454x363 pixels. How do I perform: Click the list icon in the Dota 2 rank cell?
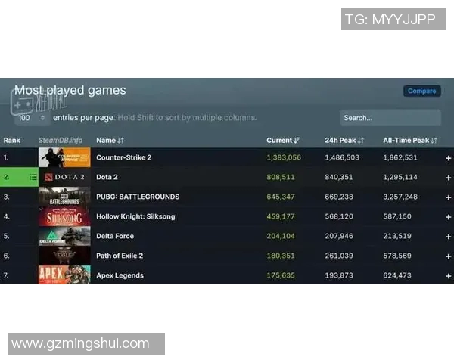tap(33, 177)
